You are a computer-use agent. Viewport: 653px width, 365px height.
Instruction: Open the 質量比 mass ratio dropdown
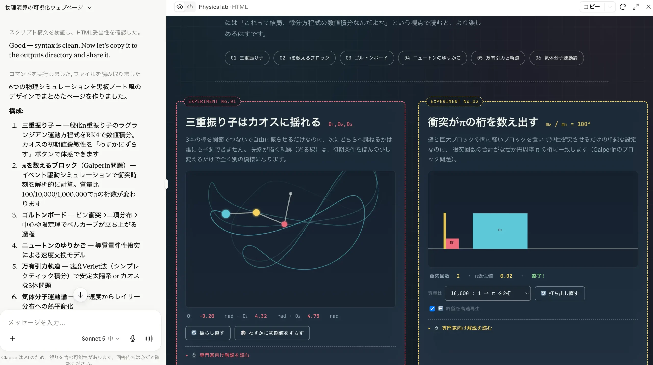tap(487, 293)
